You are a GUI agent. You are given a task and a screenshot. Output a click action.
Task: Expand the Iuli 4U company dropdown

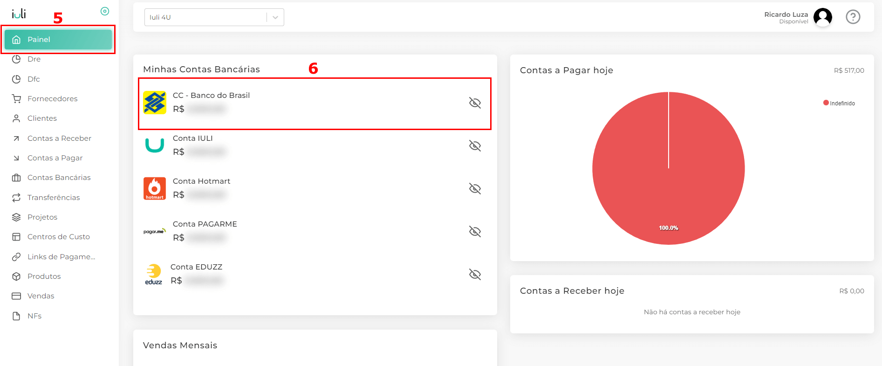pos(275,17)
